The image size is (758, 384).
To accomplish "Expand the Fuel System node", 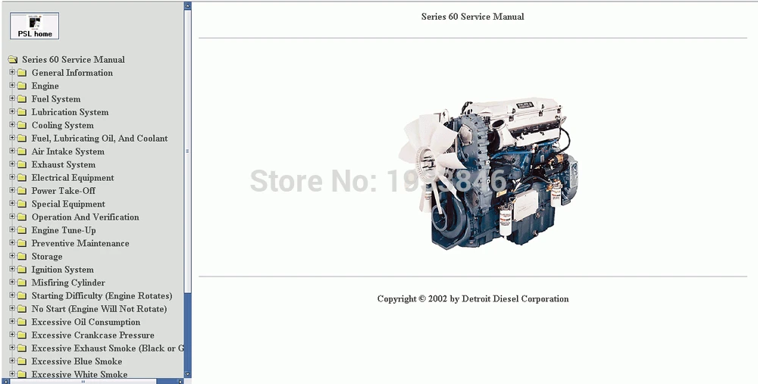I will click(12, 98).
